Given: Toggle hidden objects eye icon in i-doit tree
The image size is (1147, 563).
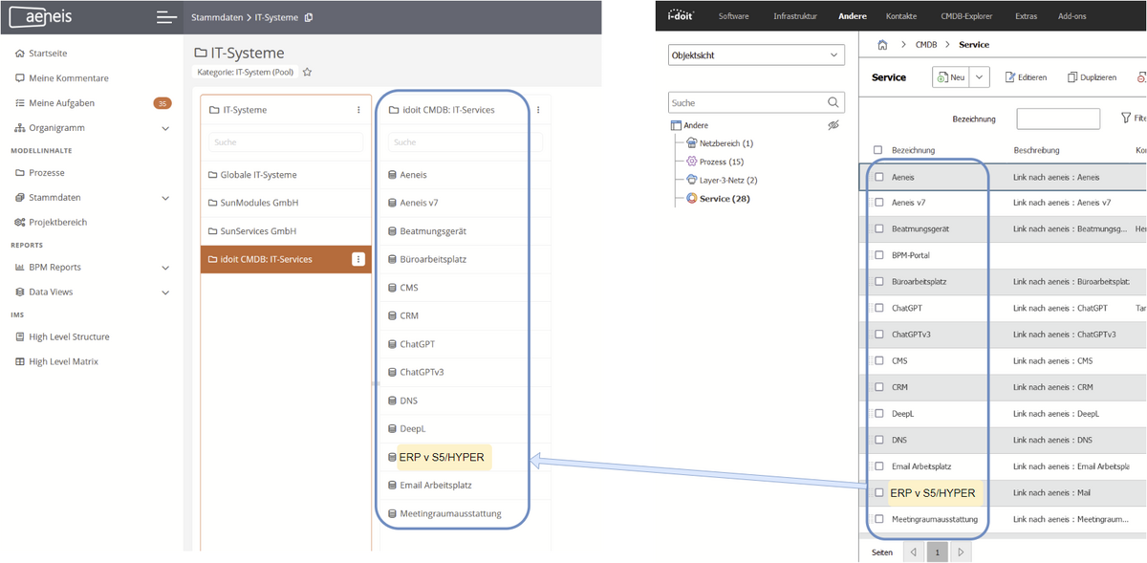Looking at the screenshot, I should [x=833, y=125].
